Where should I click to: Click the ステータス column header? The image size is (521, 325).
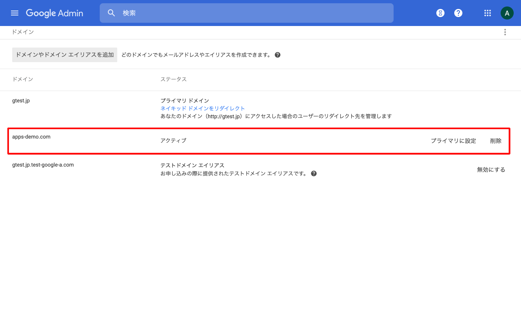coord(173,79)
